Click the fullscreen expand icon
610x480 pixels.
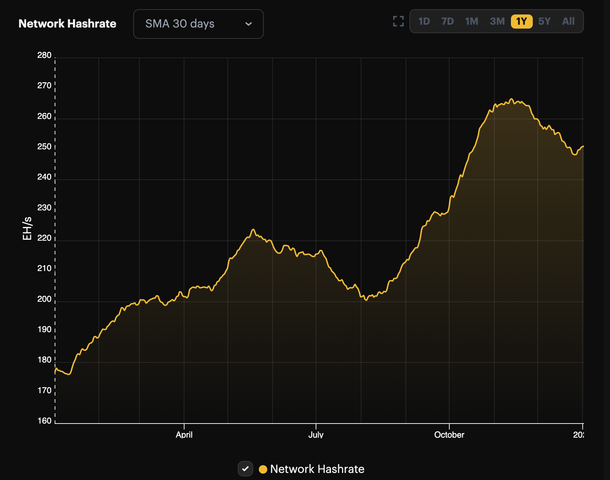tap(398, 22)
